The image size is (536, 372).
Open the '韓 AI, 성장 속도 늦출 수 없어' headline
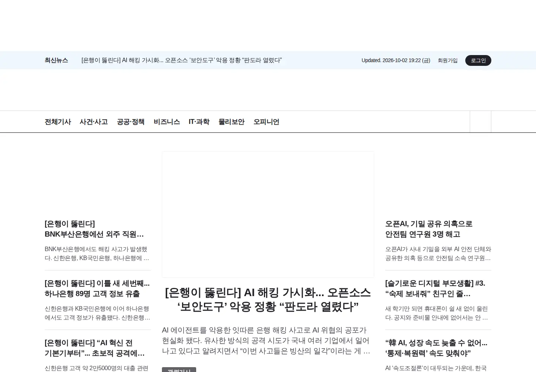[436, 348]
